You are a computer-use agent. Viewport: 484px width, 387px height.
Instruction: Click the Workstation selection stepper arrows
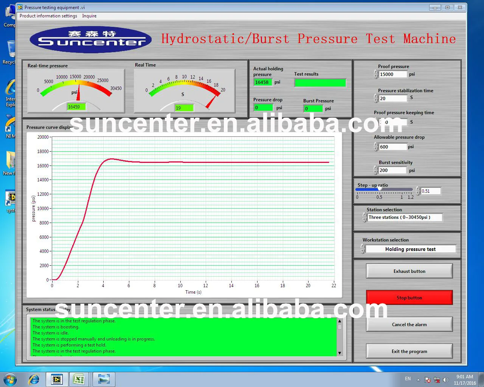click(363, 249)
